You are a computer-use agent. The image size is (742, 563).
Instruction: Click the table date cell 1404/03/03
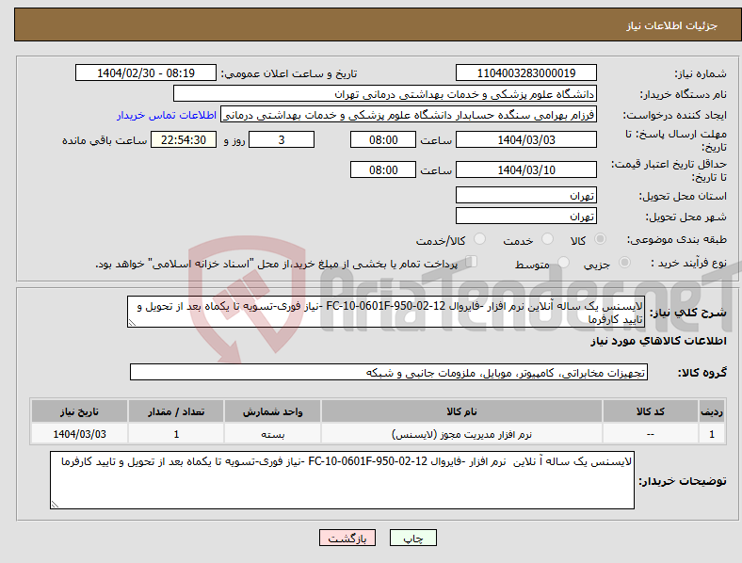[79, 434]
